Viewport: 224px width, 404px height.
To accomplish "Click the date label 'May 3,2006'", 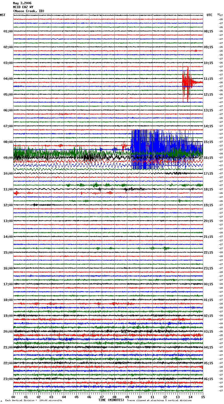I will [22, 3].
